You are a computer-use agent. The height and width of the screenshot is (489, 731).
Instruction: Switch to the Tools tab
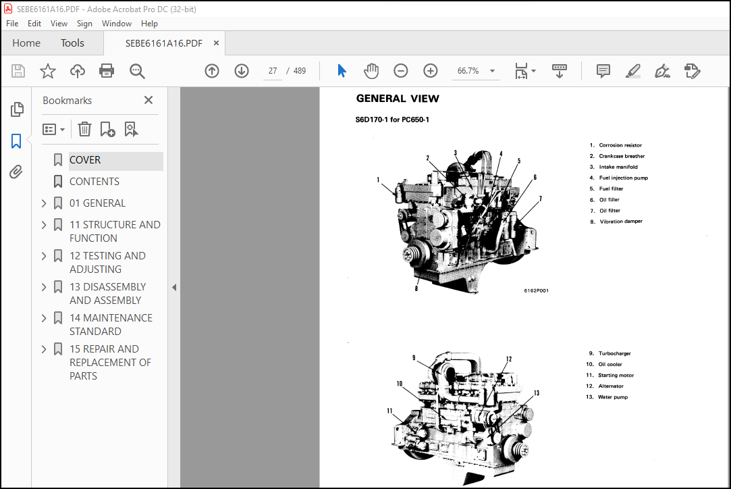(x=72, y=43)
